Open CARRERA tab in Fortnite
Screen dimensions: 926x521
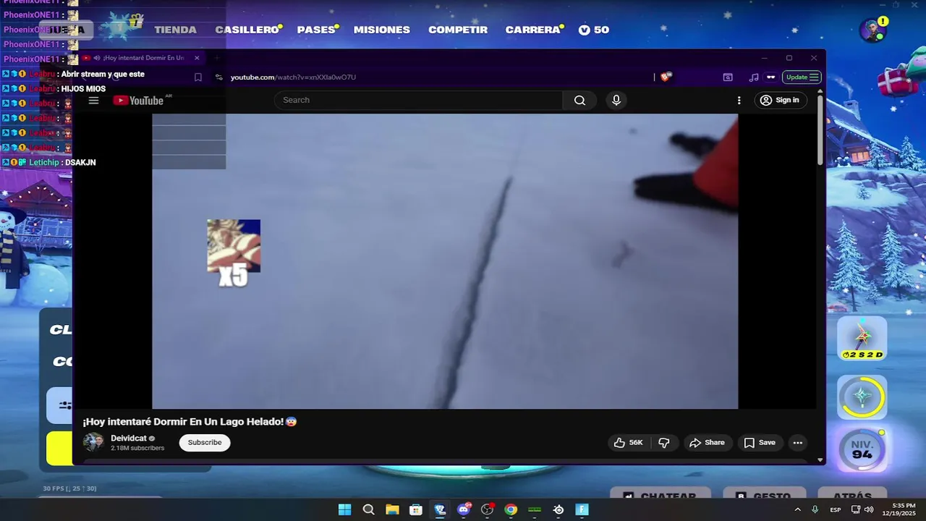pos(532,30)
